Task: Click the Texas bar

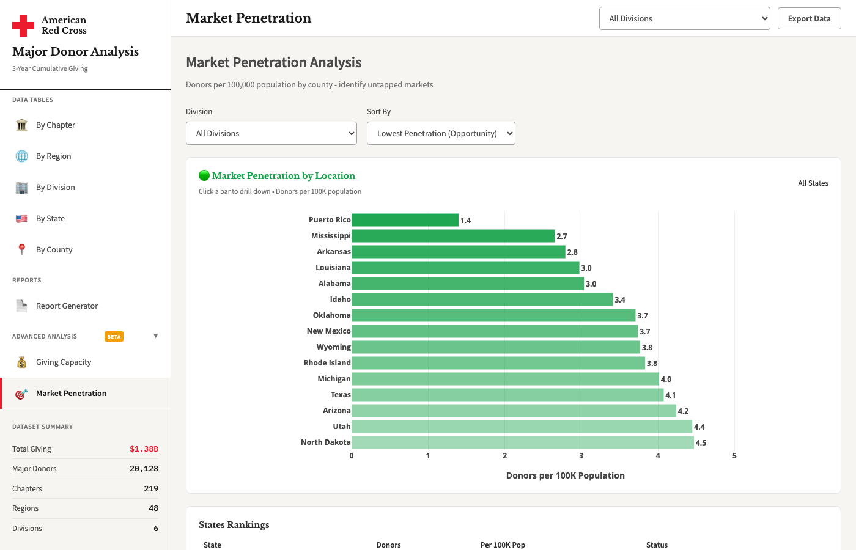Action: click(507, 395)
